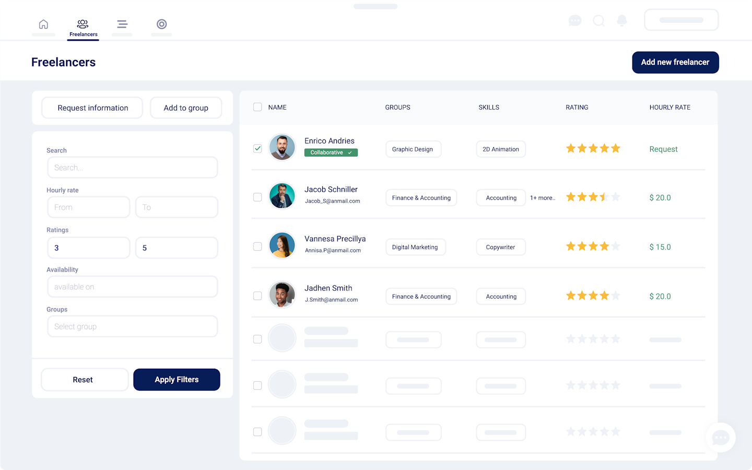Open the Availability date field
752x470 pixels.
pyautogui.click(x=132, y=287)
